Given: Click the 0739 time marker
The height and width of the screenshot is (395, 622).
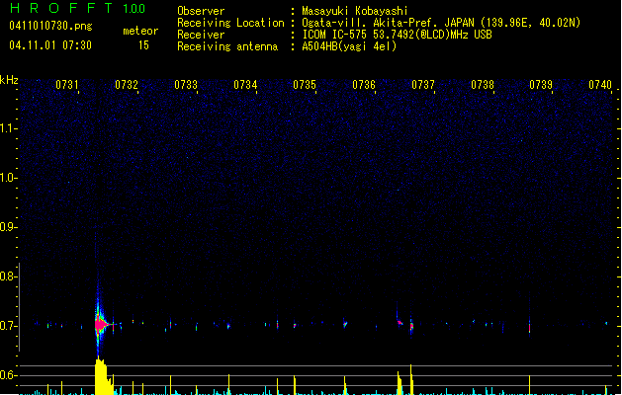Looking at the screenshot, I should click(541, 85).
